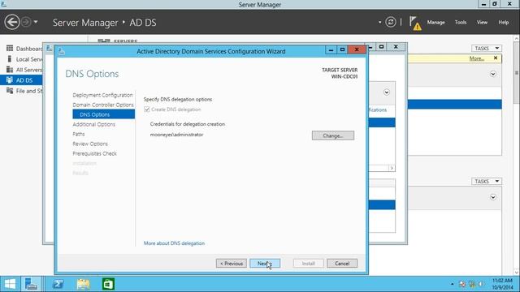Open Server Manager from the taskbar
The width and height of the screenshot is (520, 292).
coord(32,284)
